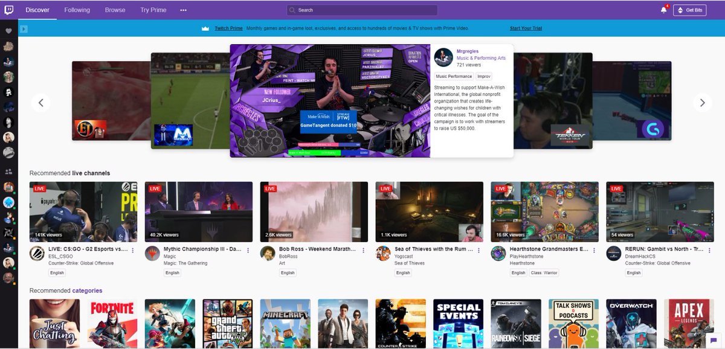Open the Yogscast channel avatar

[x=383, y=254]
